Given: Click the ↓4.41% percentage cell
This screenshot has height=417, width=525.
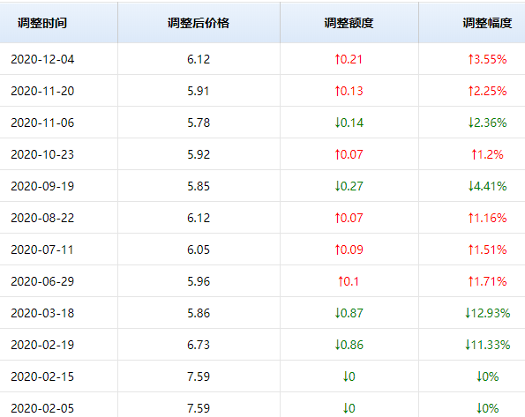Looking at the screenshot, I should click(487, 186).
